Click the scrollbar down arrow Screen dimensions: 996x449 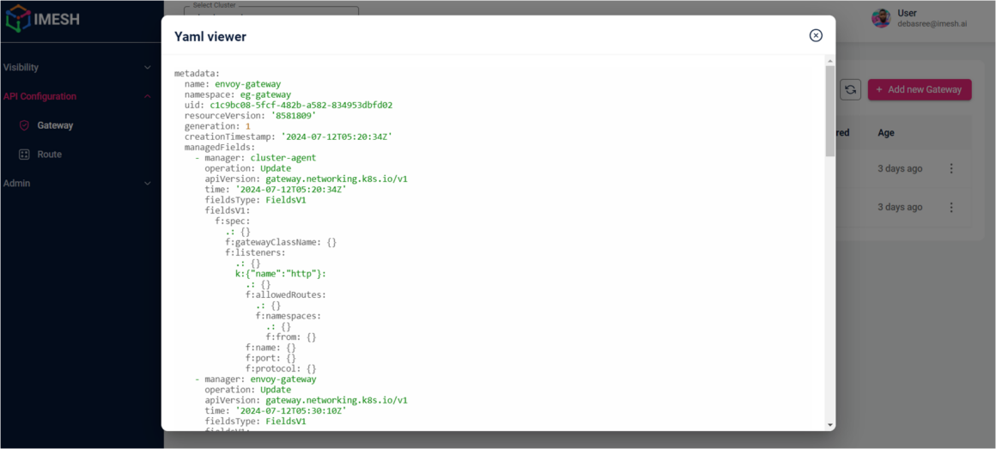point(829,424)
